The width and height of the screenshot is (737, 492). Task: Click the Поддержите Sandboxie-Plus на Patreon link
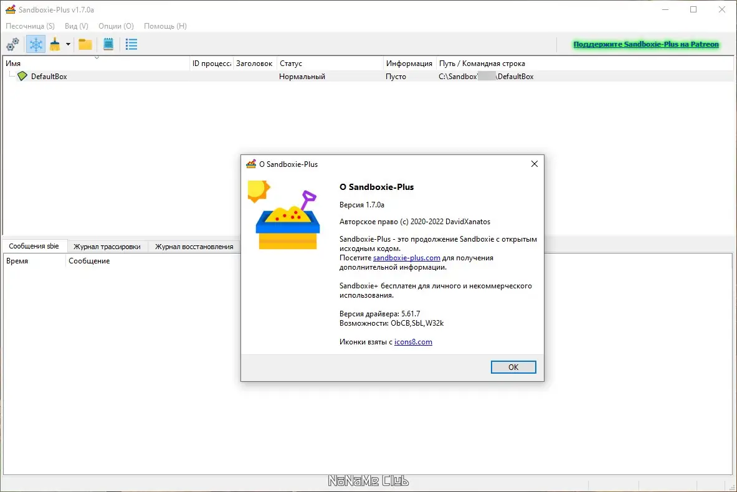click(x=646, y=44)
